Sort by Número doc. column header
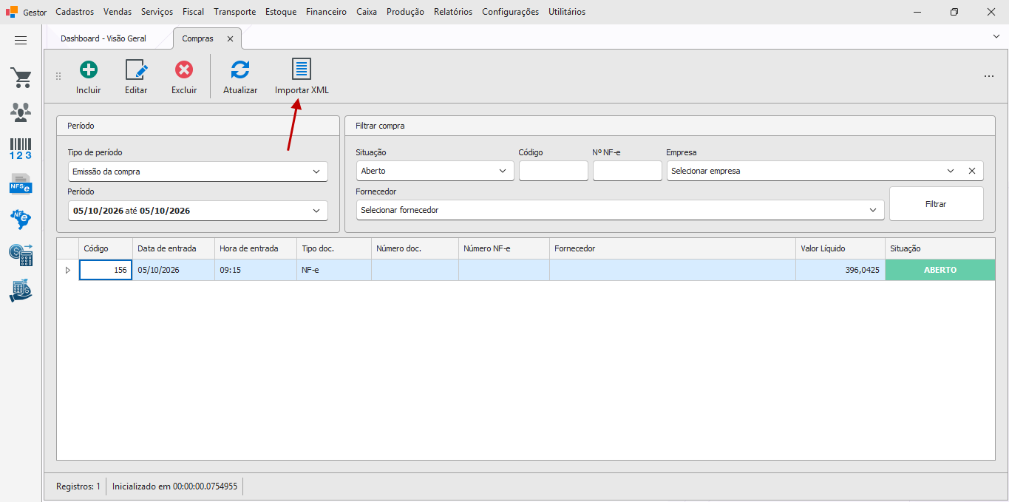Screen dimensions: 1009x502 click(x=415, y=248)
